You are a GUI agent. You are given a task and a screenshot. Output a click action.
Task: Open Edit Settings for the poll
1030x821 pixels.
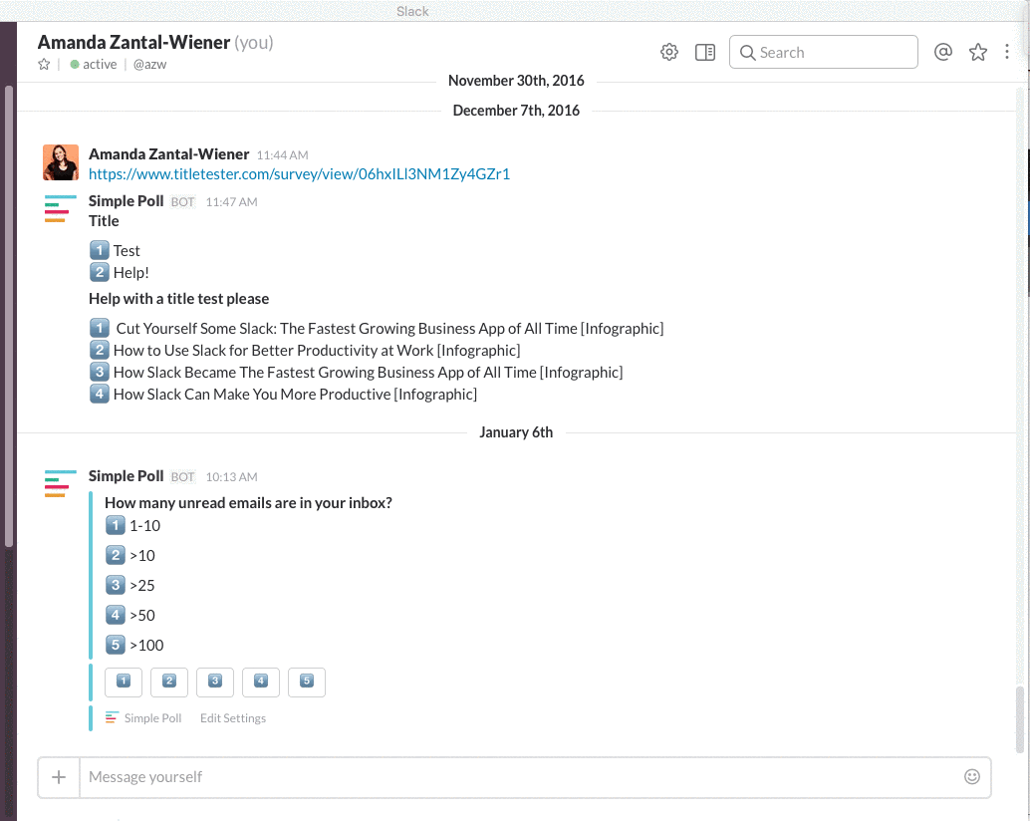click(x=233, y=718)
